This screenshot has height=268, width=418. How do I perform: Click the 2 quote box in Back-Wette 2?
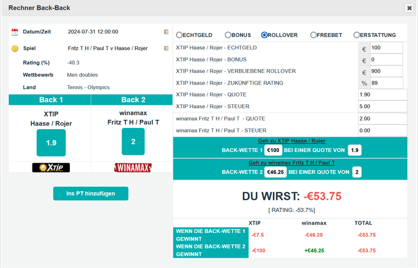click(357, 172)
